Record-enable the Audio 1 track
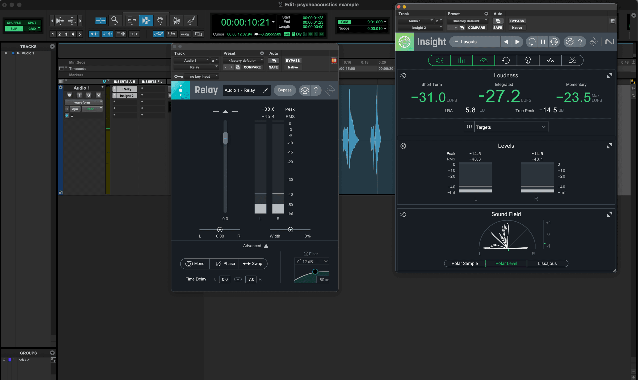The width and height of the screenshot is (638, 380). coord(69,95)
